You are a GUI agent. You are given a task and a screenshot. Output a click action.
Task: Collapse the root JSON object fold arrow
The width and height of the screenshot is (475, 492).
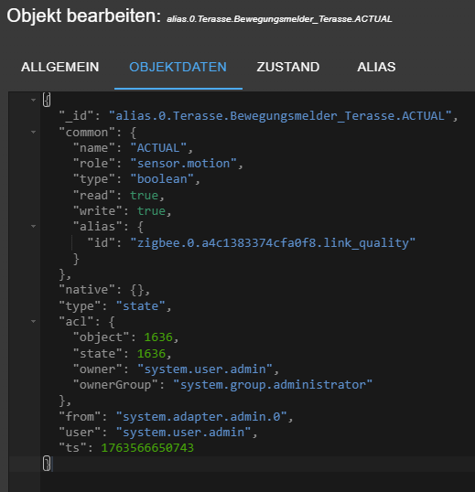pos(33,100)
